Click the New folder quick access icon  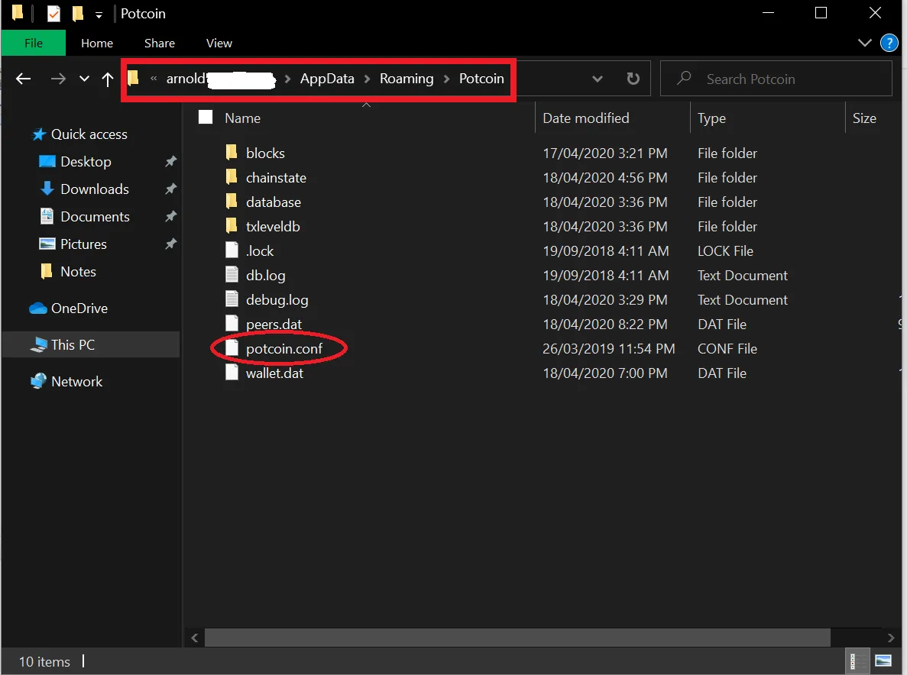click(77, 13)
